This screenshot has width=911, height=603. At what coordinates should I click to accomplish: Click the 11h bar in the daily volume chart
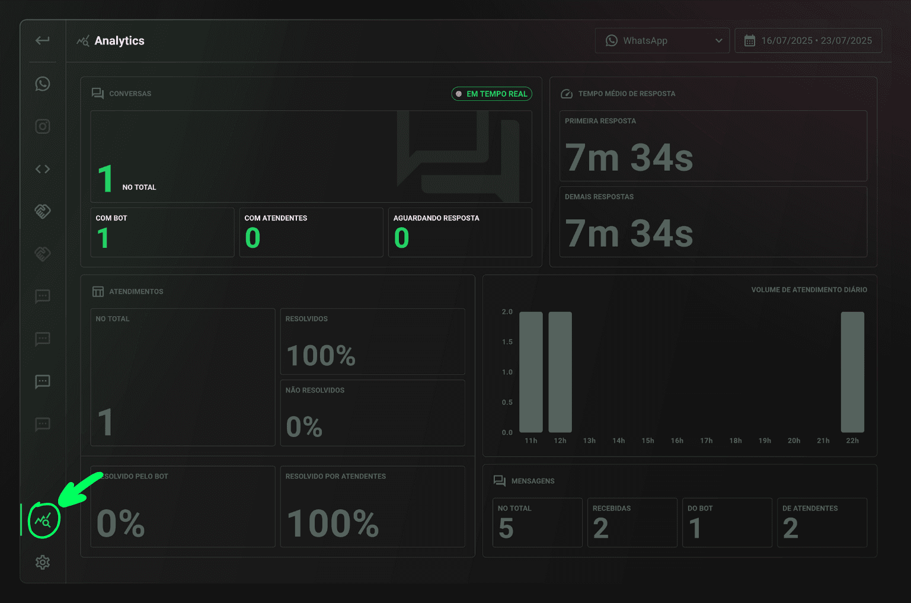pyautogui.click(x=531, y=372)
